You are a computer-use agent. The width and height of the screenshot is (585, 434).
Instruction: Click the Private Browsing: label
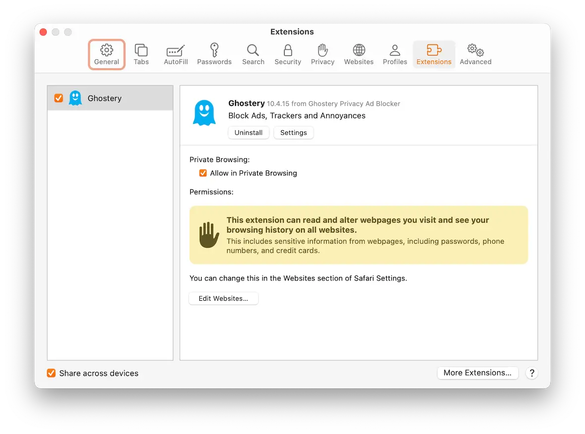click(220, 160)
